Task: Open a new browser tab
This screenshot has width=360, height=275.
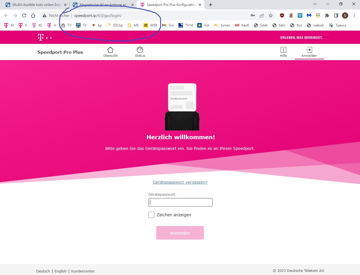Action: (x=211, y=5)
